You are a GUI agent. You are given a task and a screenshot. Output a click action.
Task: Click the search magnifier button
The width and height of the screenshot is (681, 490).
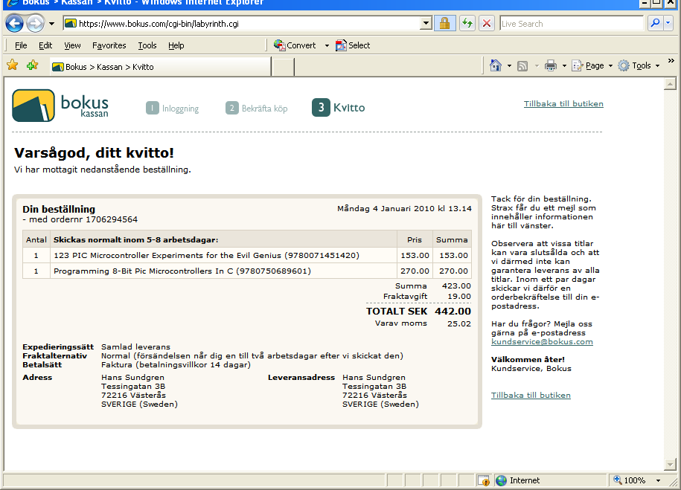655,24
